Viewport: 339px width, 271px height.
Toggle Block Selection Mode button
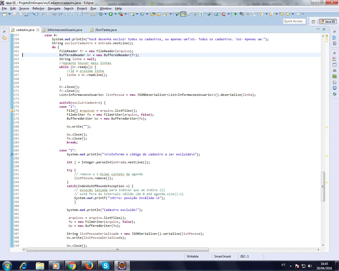195,14
